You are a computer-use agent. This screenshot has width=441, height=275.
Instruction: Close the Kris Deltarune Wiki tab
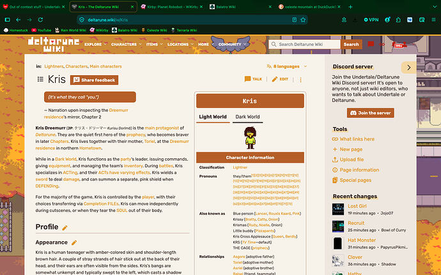tap(132, 7)
